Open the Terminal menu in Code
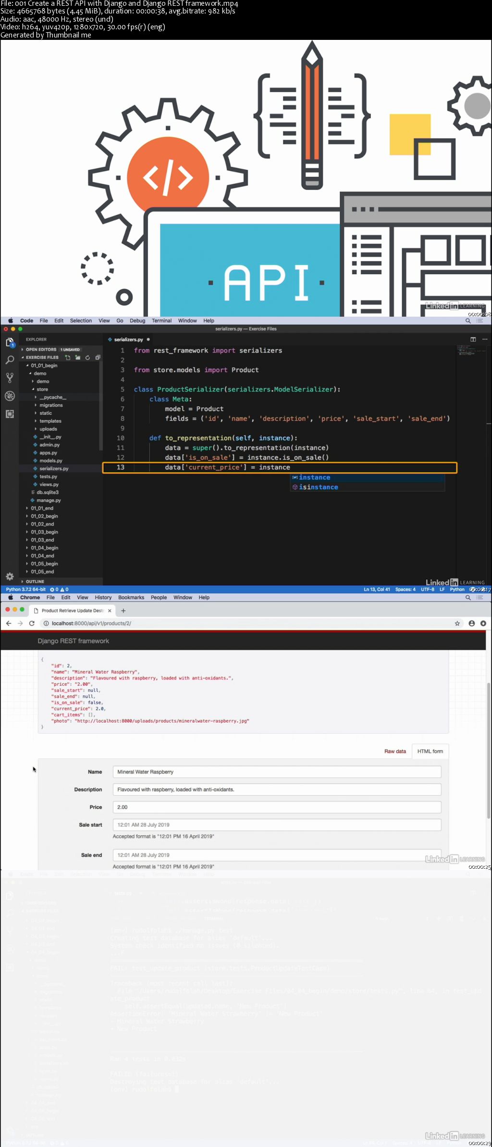This screenshot has width=492, height=1147. click(161, 321)
